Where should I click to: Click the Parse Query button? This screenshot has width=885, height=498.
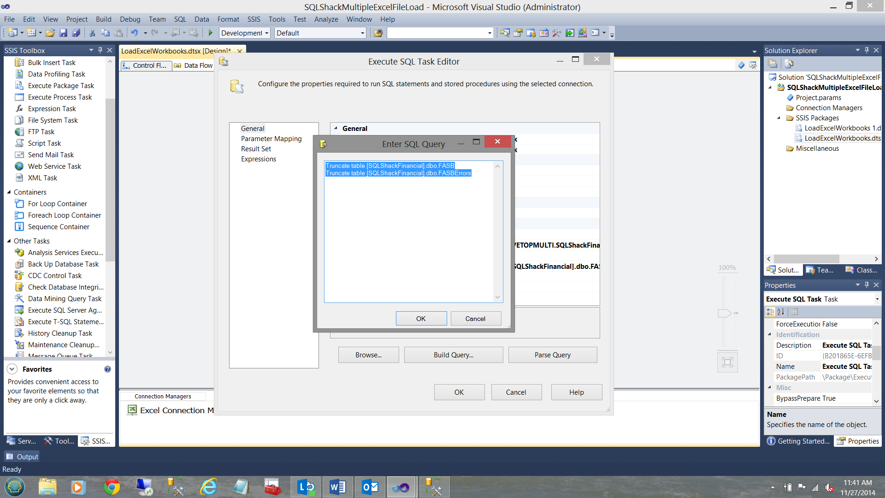coord(552,355)
